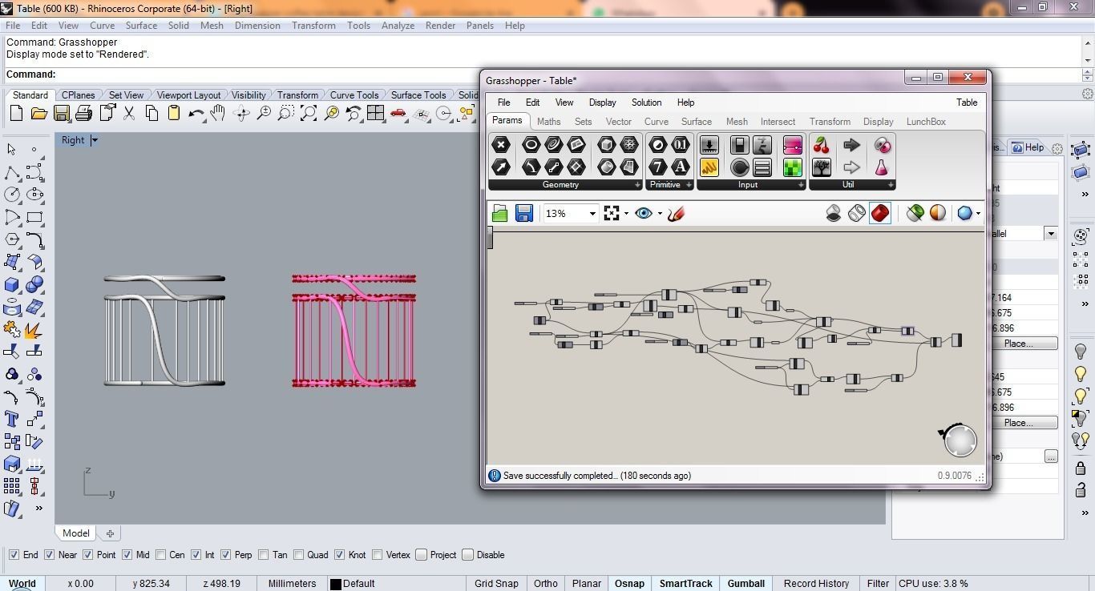
Task: Save the Grasshopper document with floppy icon
Action: [x=524, y=213]
